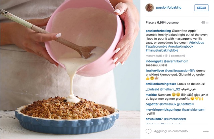Open the linalive4love commenter profile
The height and width of the screenshot is (139, 214).
coord(154,70)
